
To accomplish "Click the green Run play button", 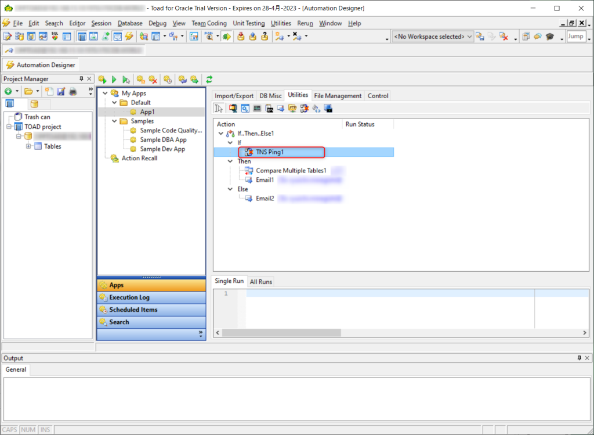I will point(114,79).
